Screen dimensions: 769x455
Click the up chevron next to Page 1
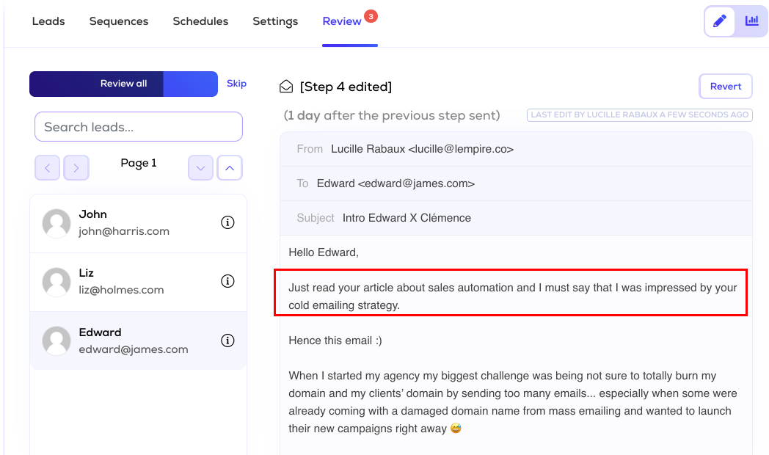click(229, 168)
